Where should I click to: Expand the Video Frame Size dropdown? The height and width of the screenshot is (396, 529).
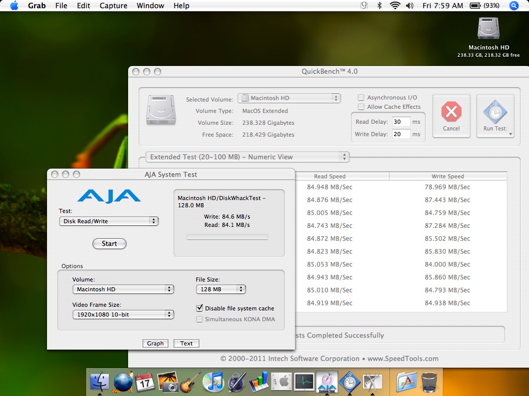123,315
